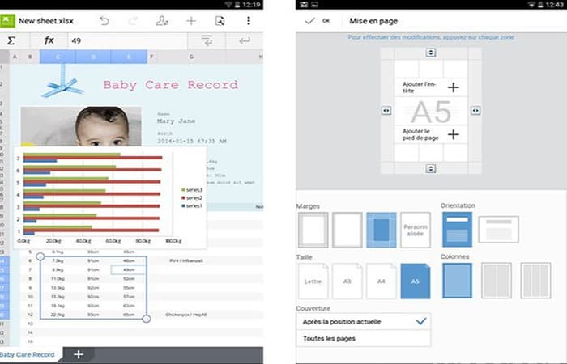This screenshot has height=364, width=567.
Task: Click the left margin adjust handle
Action: click(386, 111)
